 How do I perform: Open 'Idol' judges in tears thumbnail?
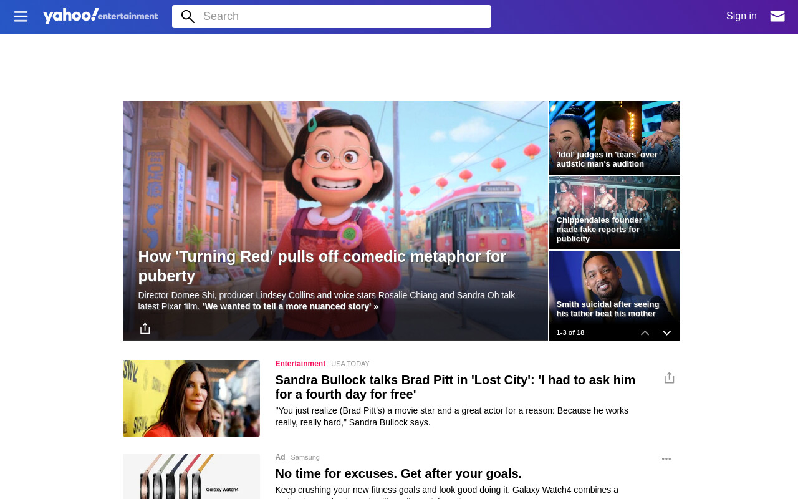(614, 138)
